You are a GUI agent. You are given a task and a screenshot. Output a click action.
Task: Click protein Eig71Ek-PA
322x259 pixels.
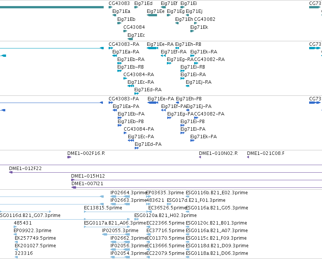click(x=204, y=137)
